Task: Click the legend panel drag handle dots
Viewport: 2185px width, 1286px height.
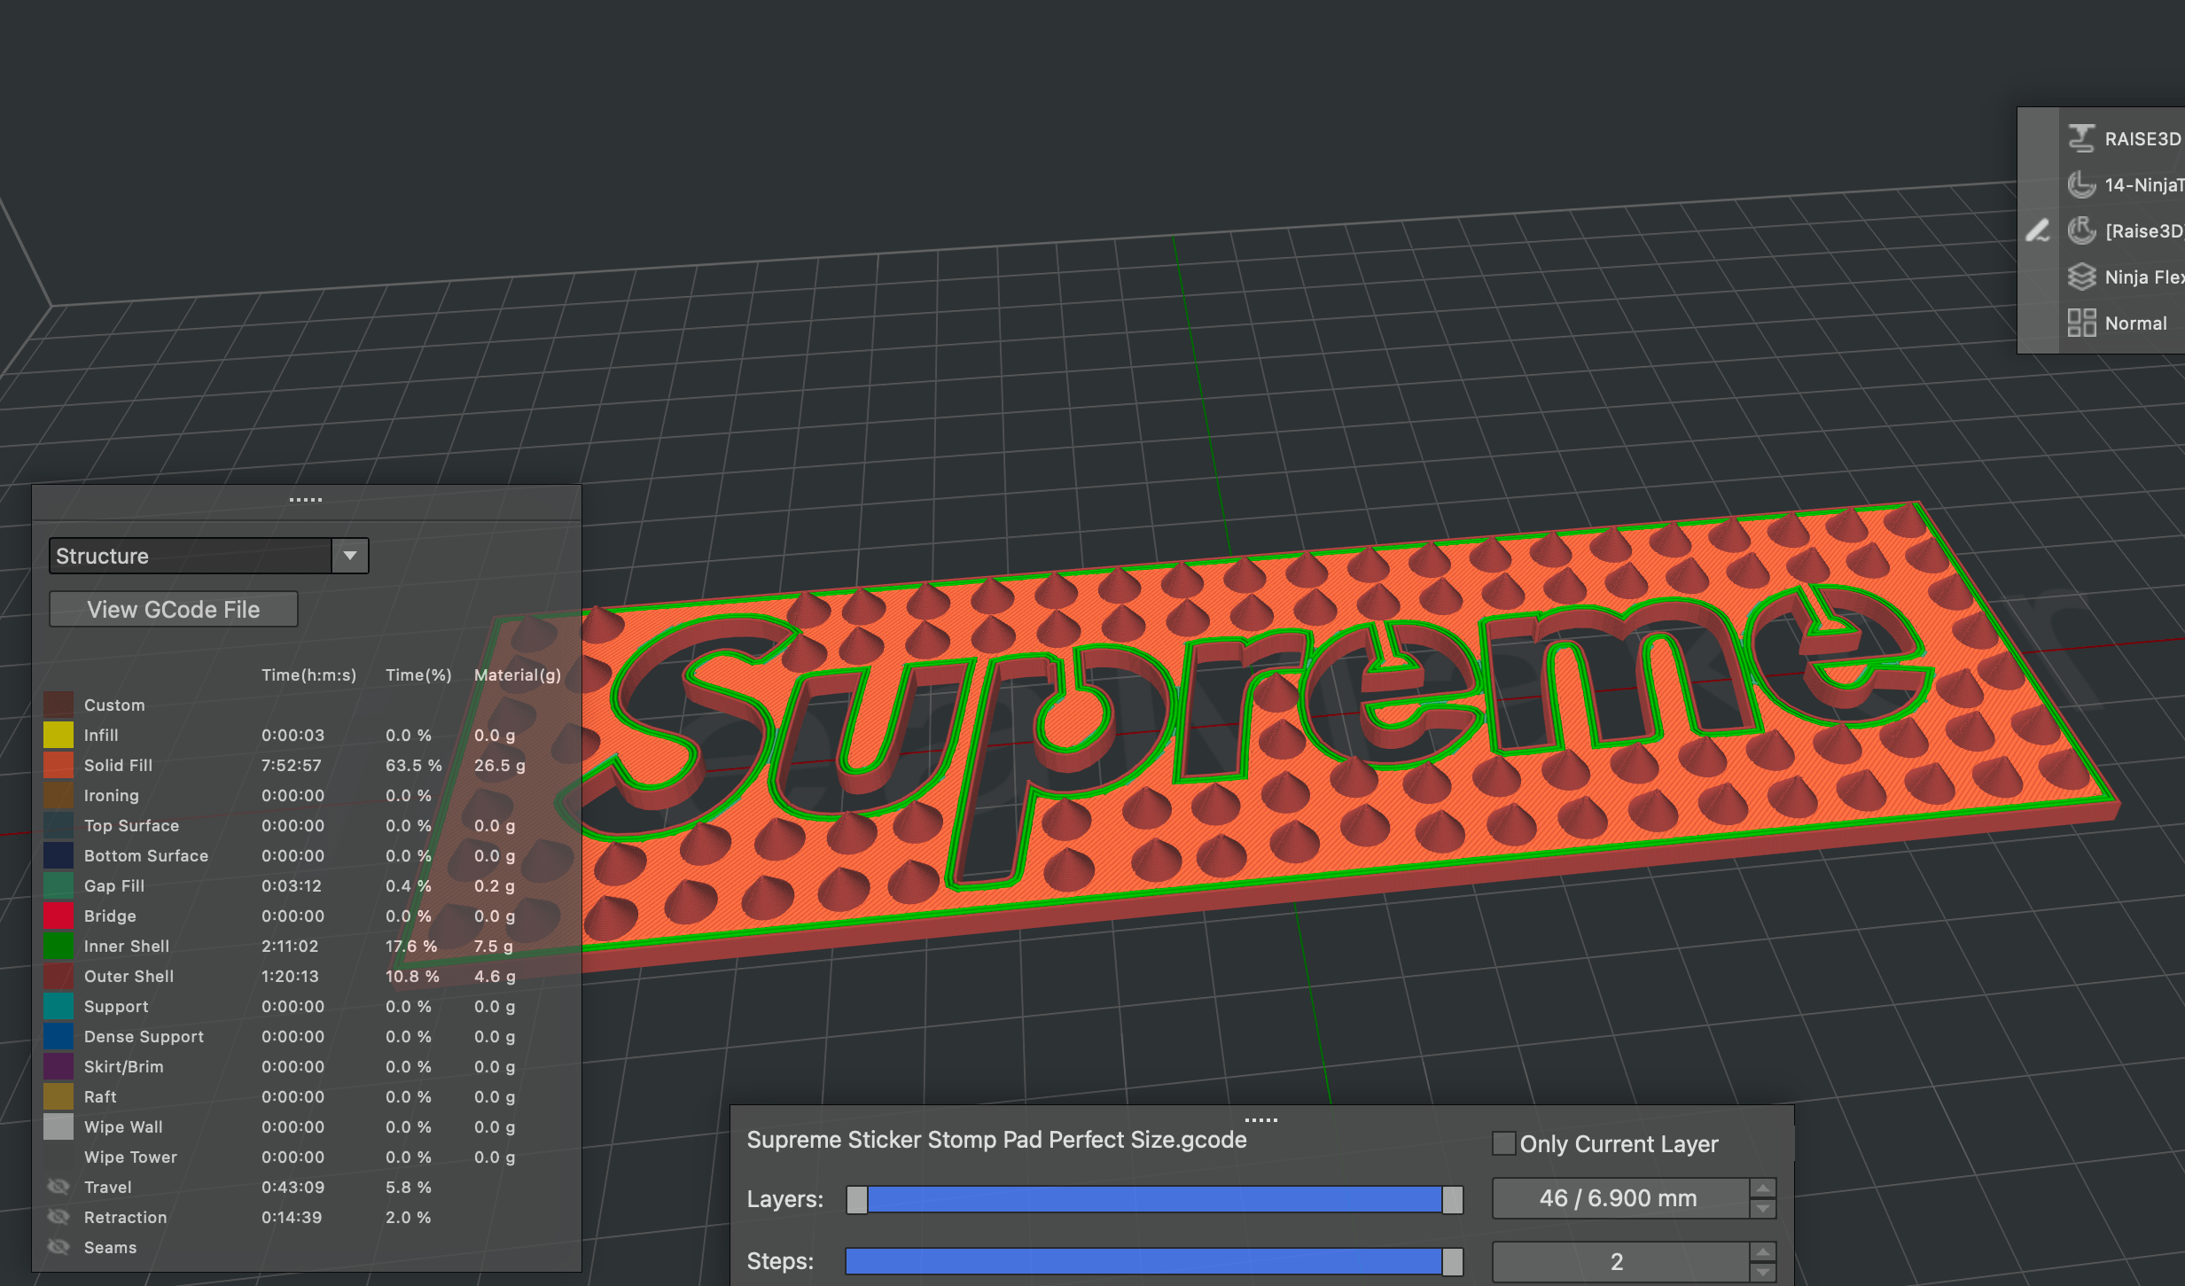Action: point(306,500)
